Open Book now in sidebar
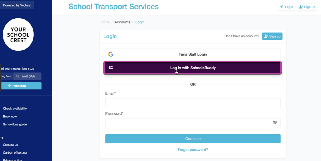321x161 pixels. 10,117
